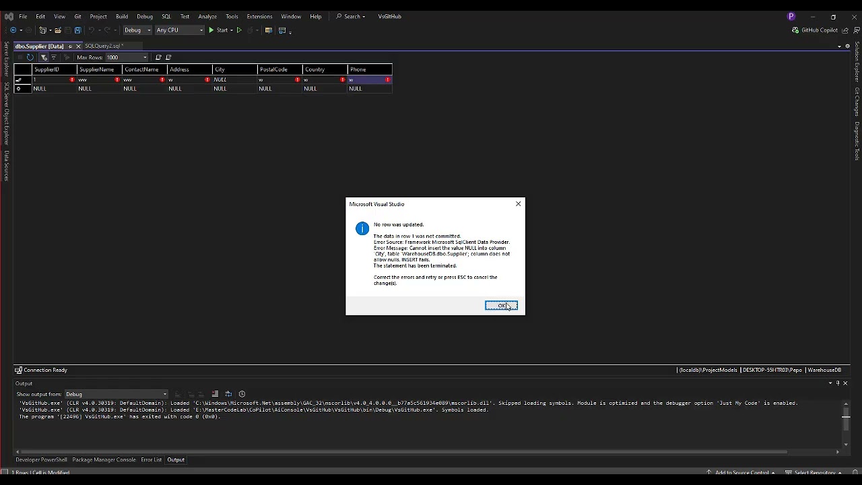
Task: Click the clock timestamp icon in Output toolbar
Action: point(242,394)
